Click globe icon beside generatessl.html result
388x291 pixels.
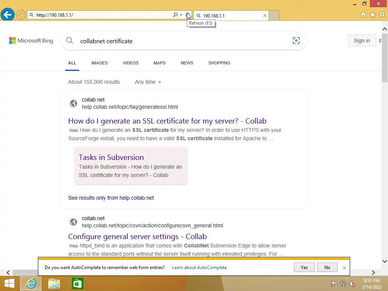pos(74,103)
